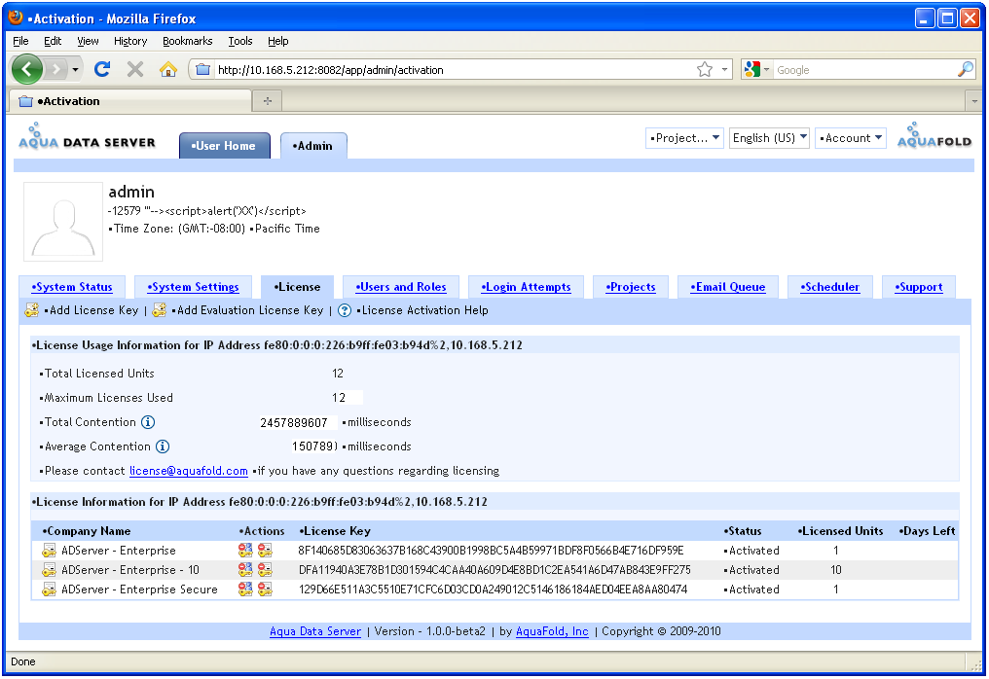Click the search magnifier icon in Google box
The image size is (989, 679).
(965, 70)
